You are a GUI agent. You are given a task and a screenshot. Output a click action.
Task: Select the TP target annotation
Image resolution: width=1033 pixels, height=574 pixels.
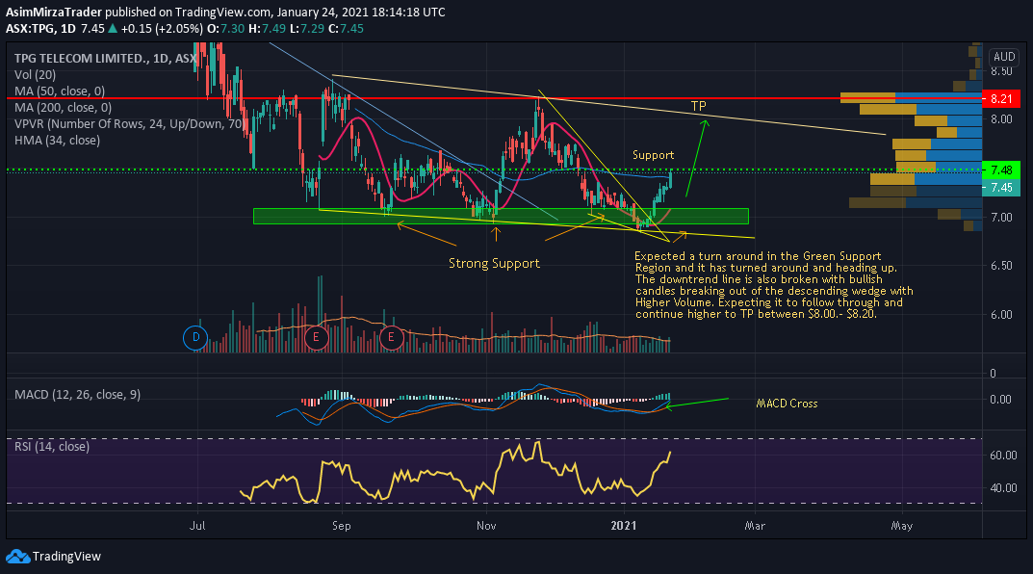point(698,106)
